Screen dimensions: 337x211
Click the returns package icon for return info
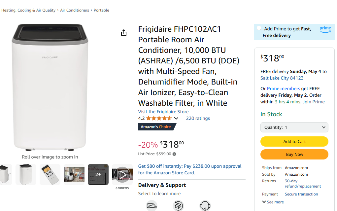[179, 205]
